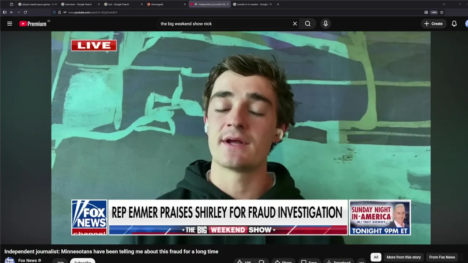Open the notifications bell
Image resolution: width=468 pixels, height=263 pixels.
click(x=454, y=24)
